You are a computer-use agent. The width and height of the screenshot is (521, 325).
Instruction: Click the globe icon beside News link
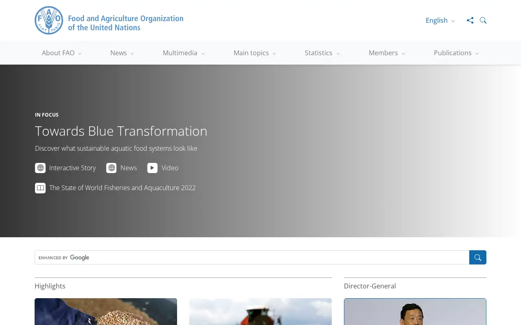click(x=112, y=168)
